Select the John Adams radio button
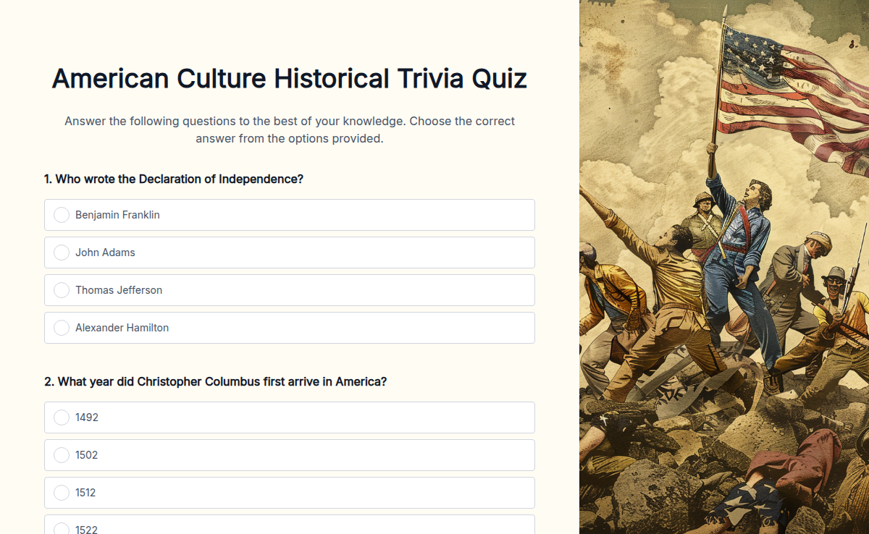This screenshot has width=869, height=534. coord(62,253)
